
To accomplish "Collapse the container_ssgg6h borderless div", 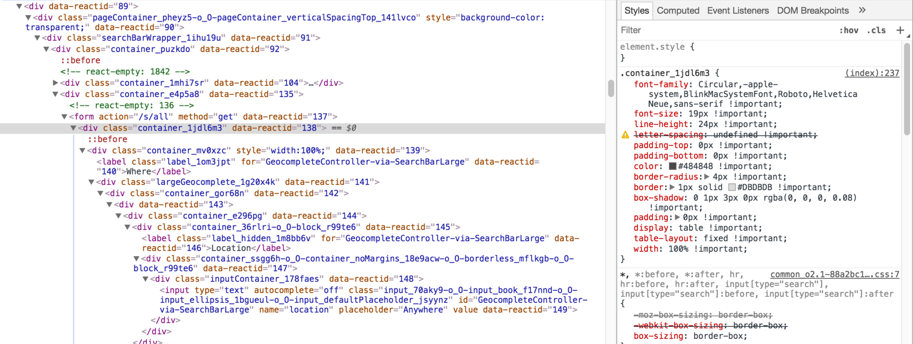I will (x=137, y=259).
